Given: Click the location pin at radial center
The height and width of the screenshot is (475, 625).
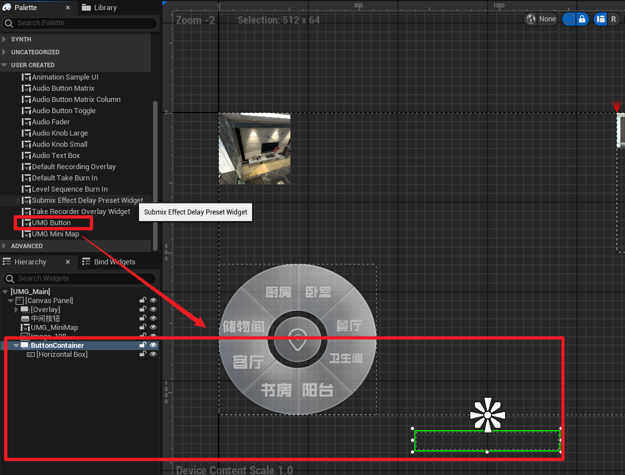Looking at the screenshot, I should [x=297, y=339].
